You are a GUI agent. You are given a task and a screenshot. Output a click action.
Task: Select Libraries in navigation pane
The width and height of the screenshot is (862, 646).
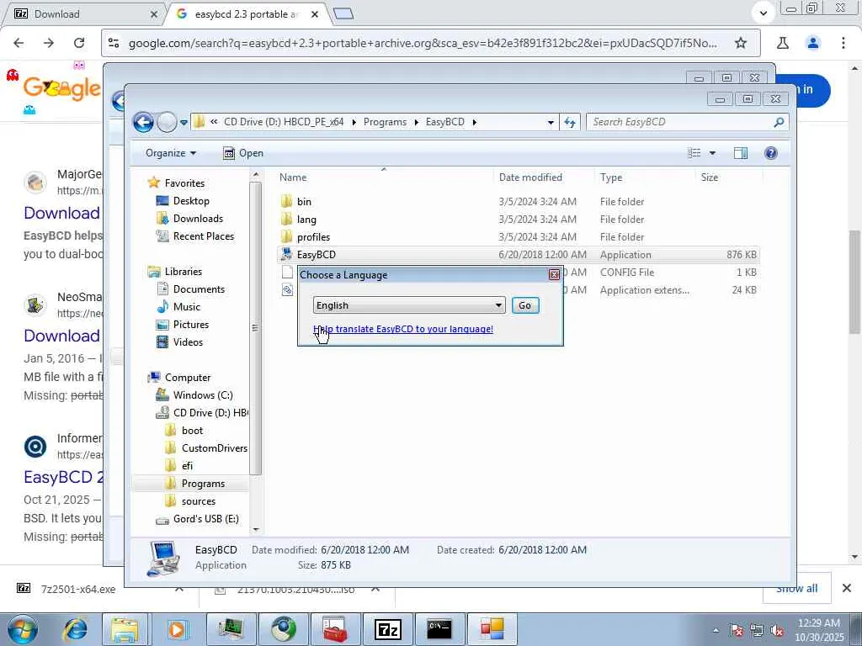click(183, 272)
